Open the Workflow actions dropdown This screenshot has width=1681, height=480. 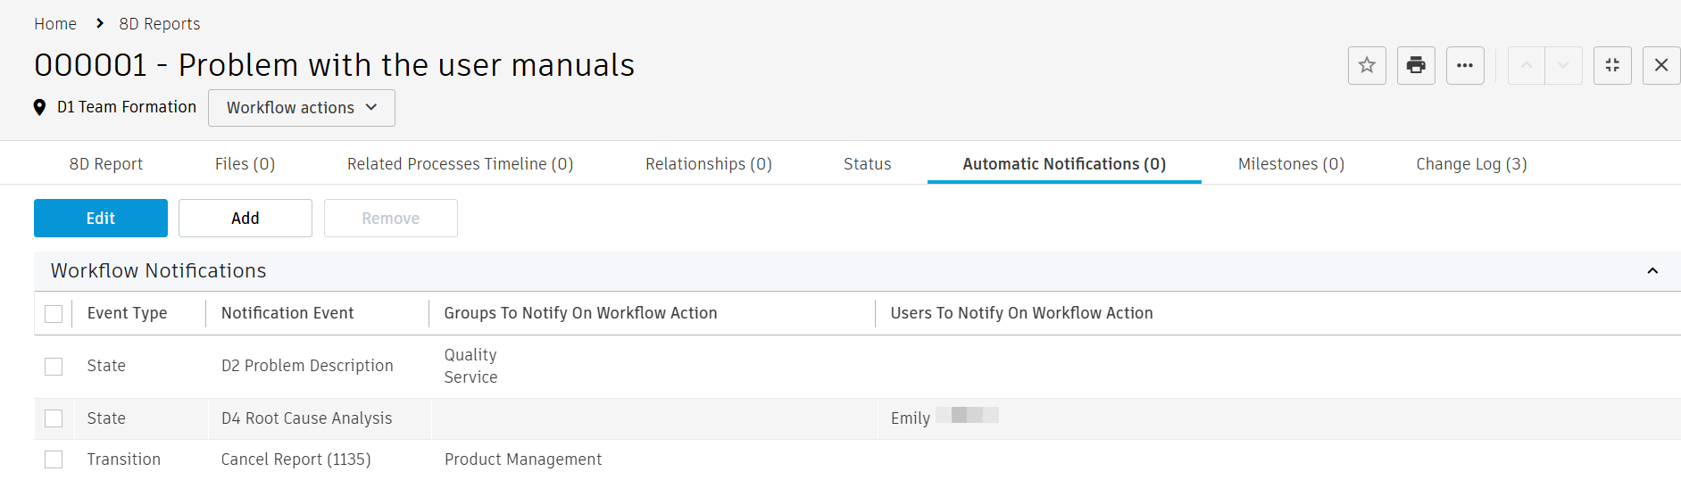point(302,108)
